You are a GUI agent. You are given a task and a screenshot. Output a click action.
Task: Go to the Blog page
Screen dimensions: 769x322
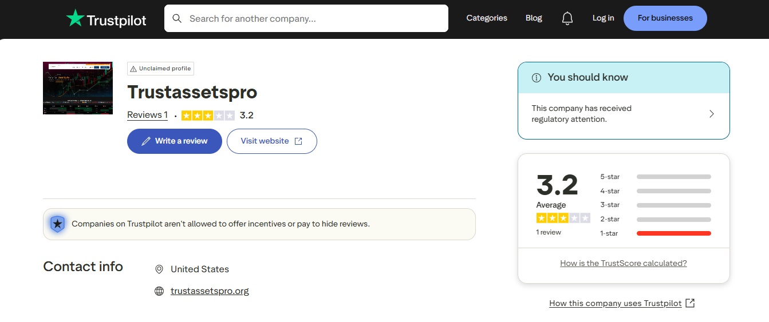pos(534,18)
